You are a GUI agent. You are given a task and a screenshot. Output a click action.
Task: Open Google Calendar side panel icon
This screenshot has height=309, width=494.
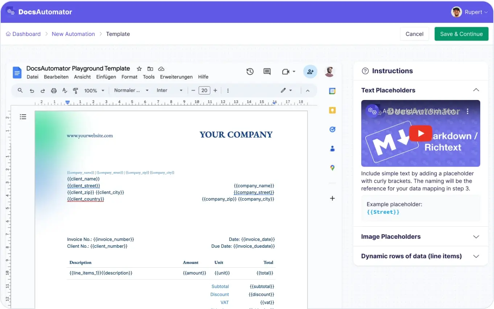[x=332, y=91]
